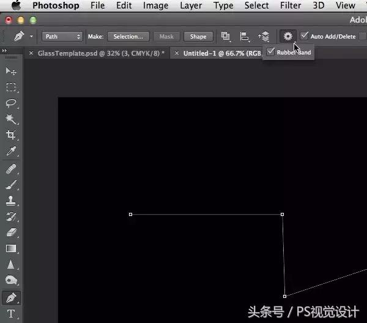This screenshot has width=367, height=323.
Task: Select the Magic Wand tool
Action: (11, 119)
